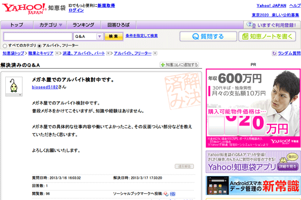Expand dropdown after 職業とキャリア breadcrumb
301x200 pixels.
tap(57, 53)
